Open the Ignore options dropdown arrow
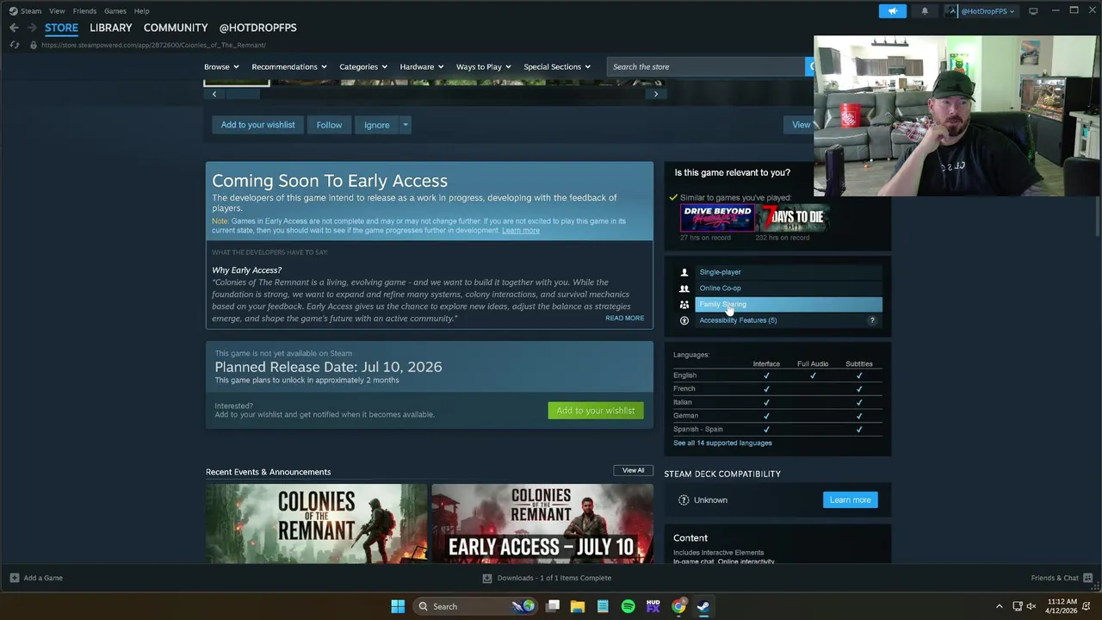The height and width of the screenshot is (620, 1102). (405, 125)
